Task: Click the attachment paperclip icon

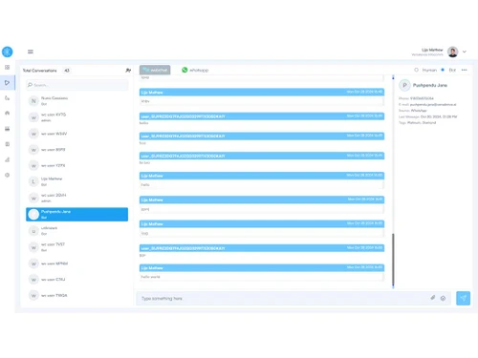Action: (433, 298)
